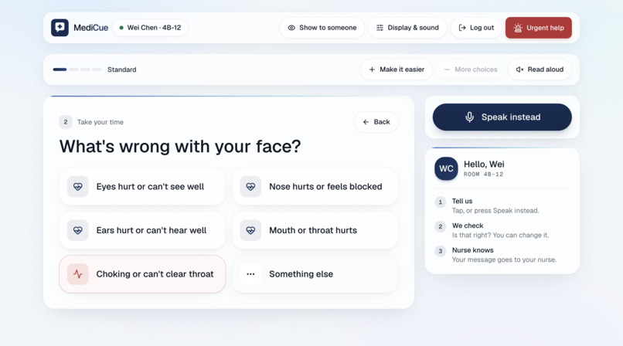Click the 'Hello, Wei' greeting
Viewport: 623px width, 346px height.
[x=484, y=164]
